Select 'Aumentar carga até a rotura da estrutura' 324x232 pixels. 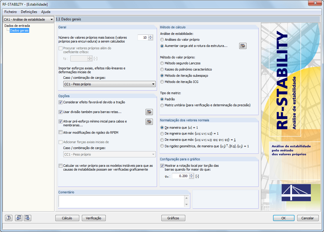tap(162, 46)
